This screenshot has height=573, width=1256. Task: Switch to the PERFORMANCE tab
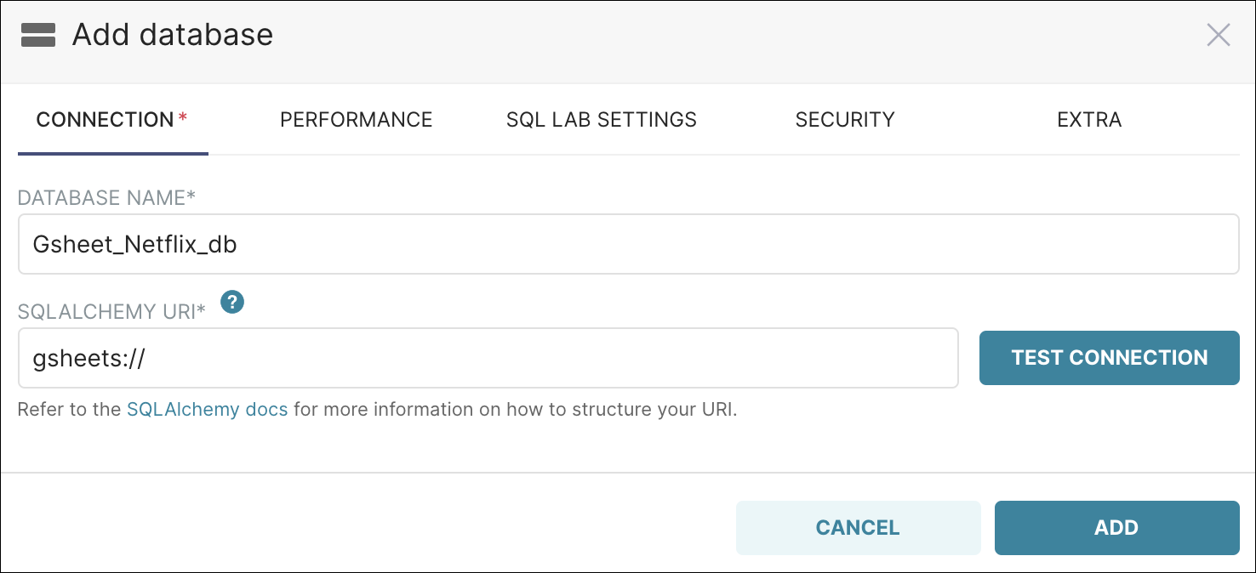(356, 120)
